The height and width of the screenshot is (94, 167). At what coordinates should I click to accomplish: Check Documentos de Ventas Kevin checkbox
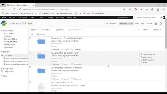(x=30, y=52)
